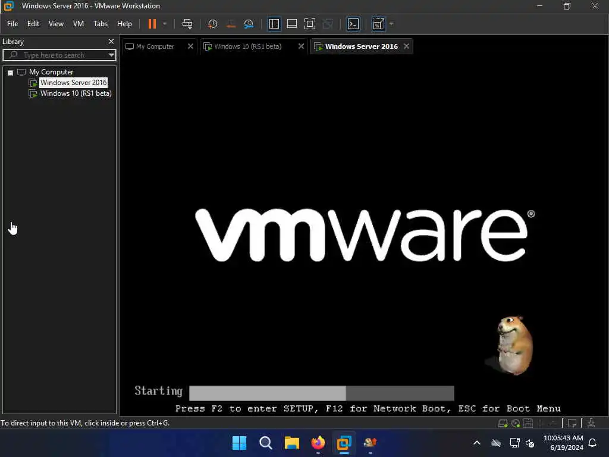Switch to the My Computer tab

155,46
